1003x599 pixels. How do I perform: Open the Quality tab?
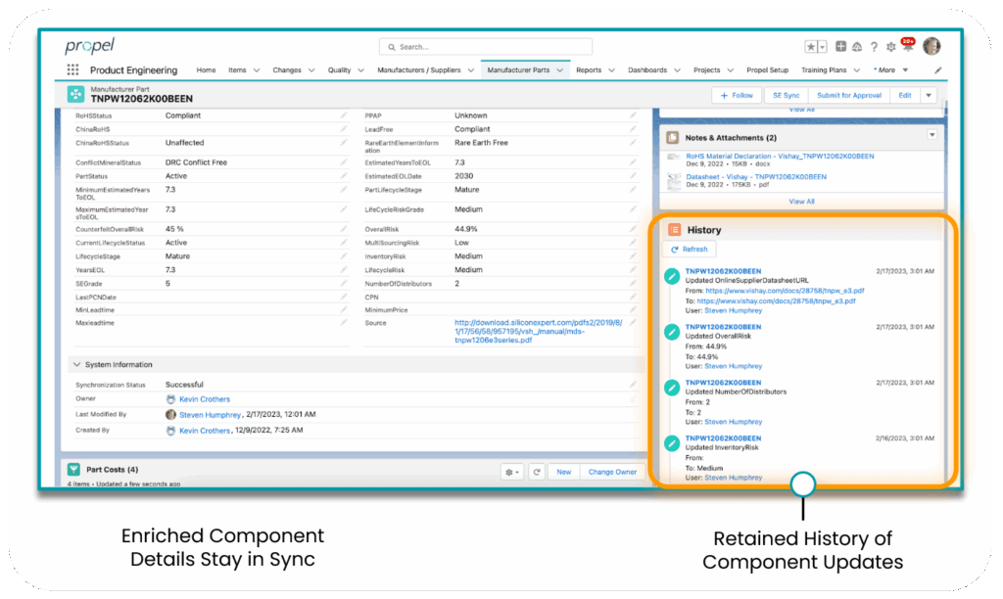tap(339, 70)
